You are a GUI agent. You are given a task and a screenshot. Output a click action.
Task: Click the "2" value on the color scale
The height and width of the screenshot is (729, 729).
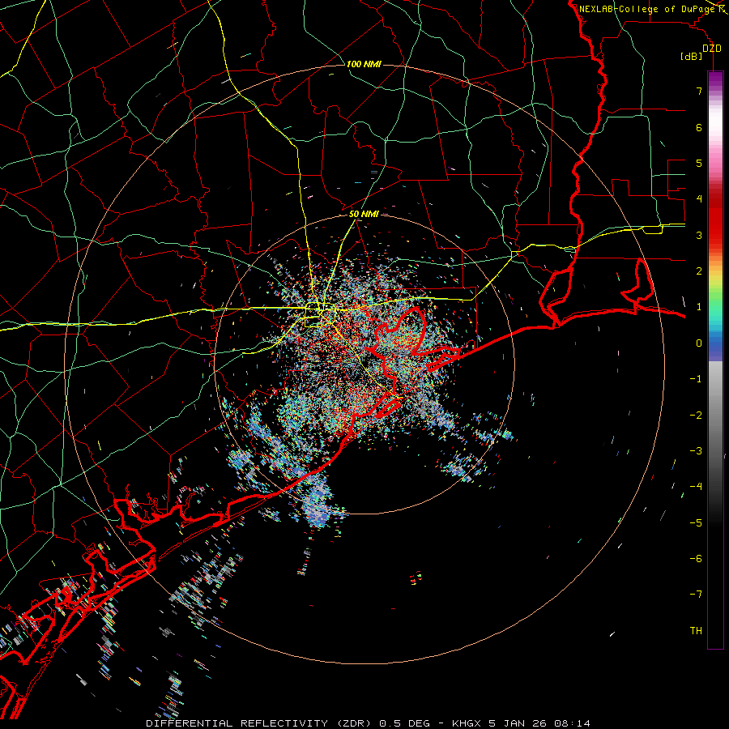(x=699, y=271)
